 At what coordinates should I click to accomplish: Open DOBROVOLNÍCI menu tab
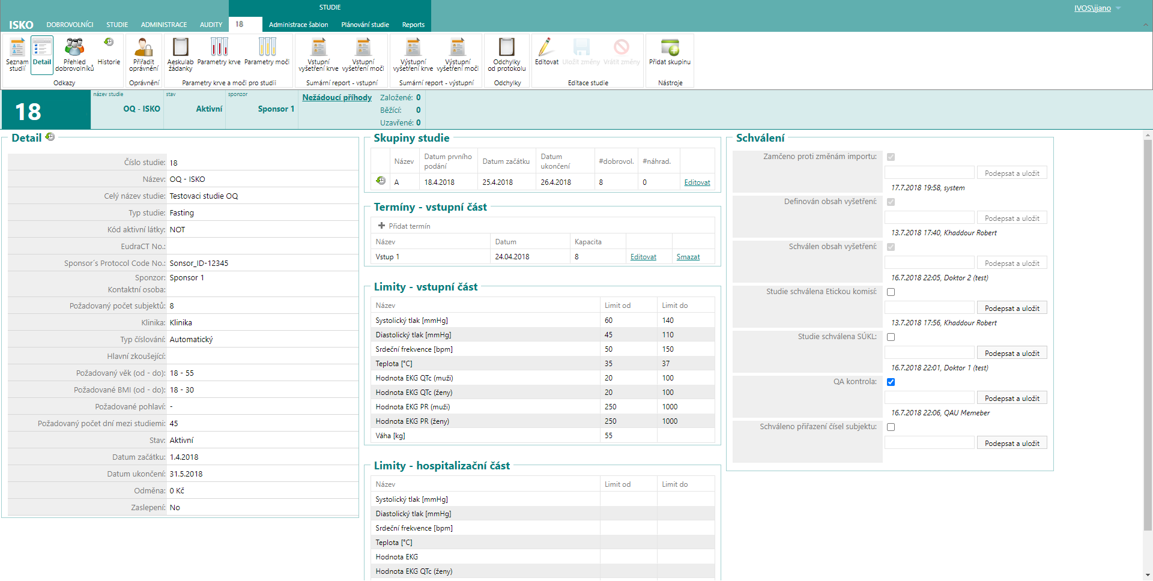[70, 25]
